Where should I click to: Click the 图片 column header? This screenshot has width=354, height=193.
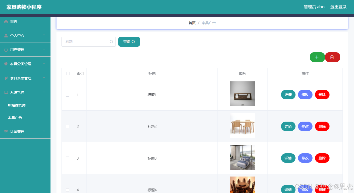(242, 73)
